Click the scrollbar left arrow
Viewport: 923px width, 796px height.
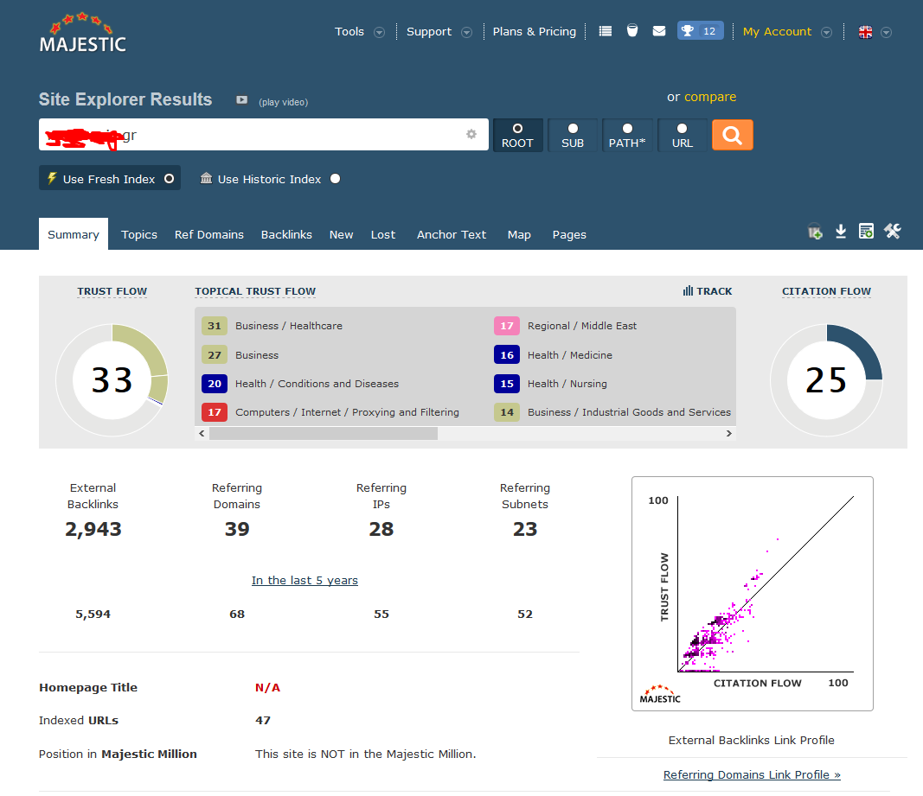(x=202, y=434)
